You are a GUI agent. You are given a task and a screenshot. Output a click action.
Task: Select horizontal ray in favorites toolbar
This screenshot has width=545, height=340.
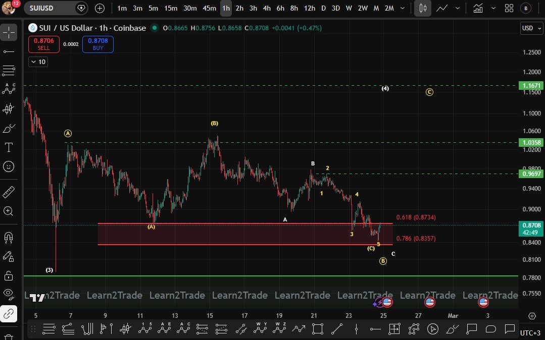point(375,328)
